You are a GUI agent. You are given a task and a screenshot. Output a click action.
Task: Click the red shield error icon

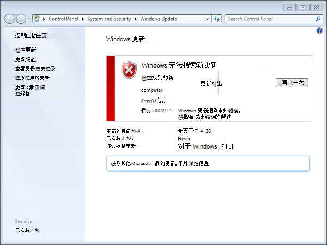[129, 70]
